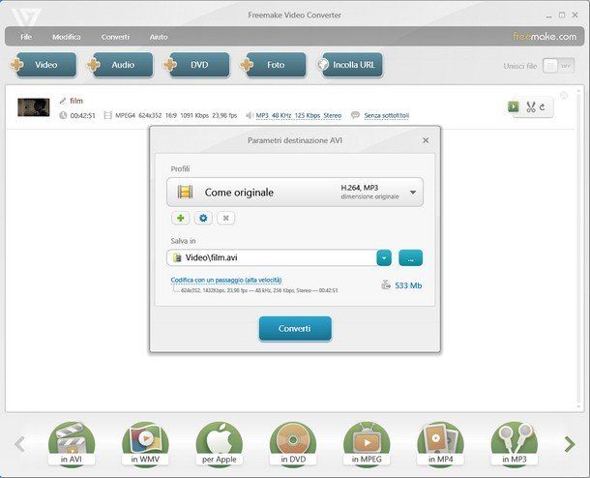Start conversion with the Converti button
Screen dimensions: 590x478
tap(295, 329)
